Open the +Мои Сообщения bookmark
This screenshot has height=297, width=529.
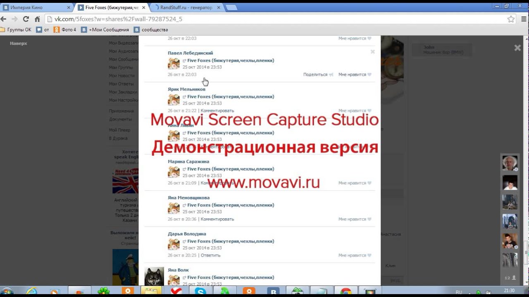click(x=105, y=30)
